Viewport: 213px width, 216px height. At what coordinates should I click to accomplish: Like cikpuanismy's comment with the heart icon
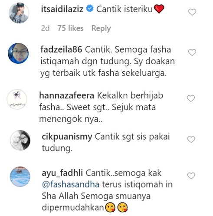pos(191,139)
